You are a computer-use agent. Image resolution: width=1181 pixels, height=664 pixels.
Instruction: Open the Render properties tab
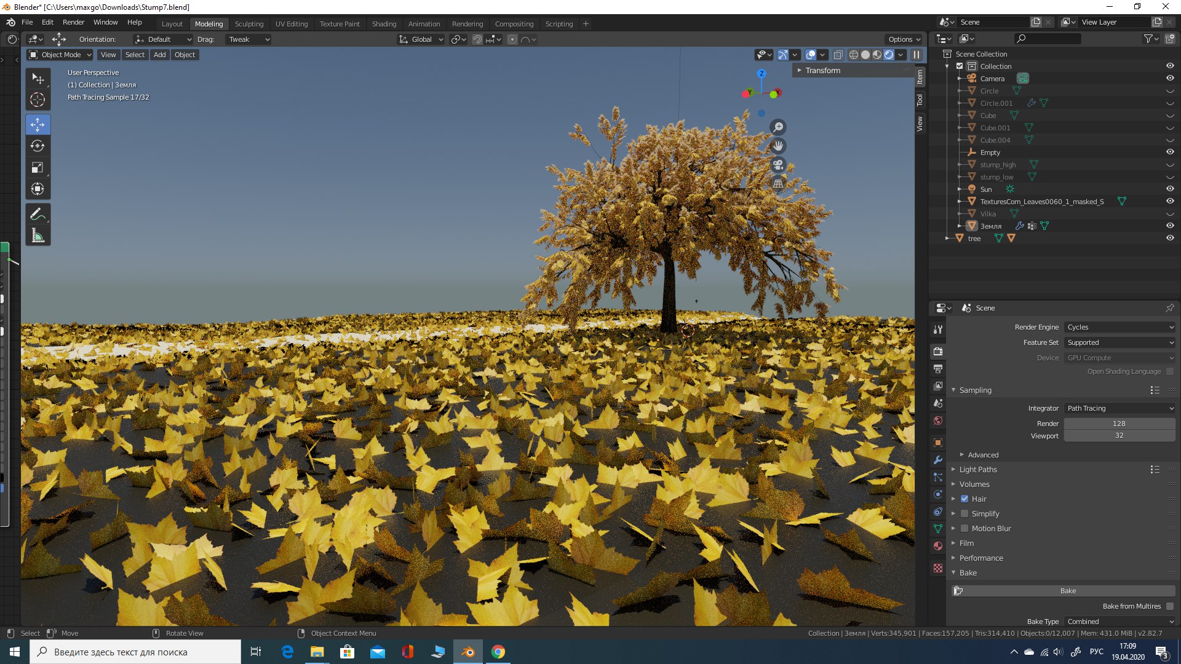click(938, 352)
